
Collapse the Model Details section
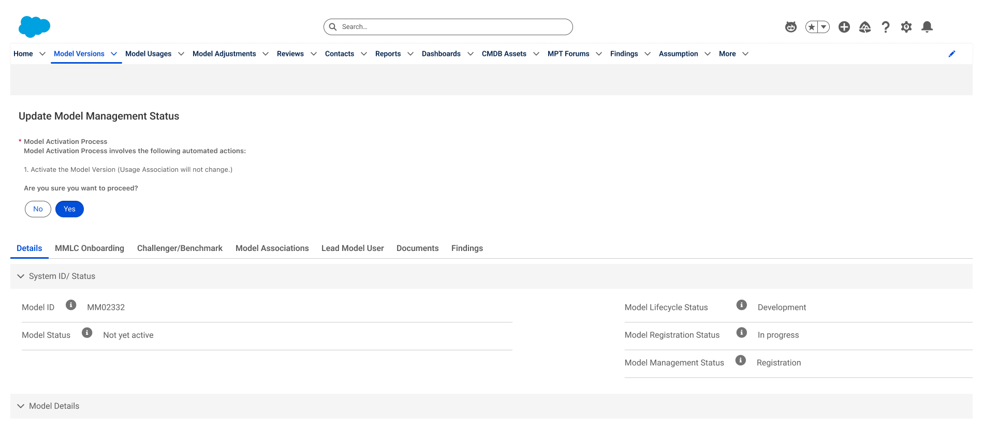click(x=21, y=406)
